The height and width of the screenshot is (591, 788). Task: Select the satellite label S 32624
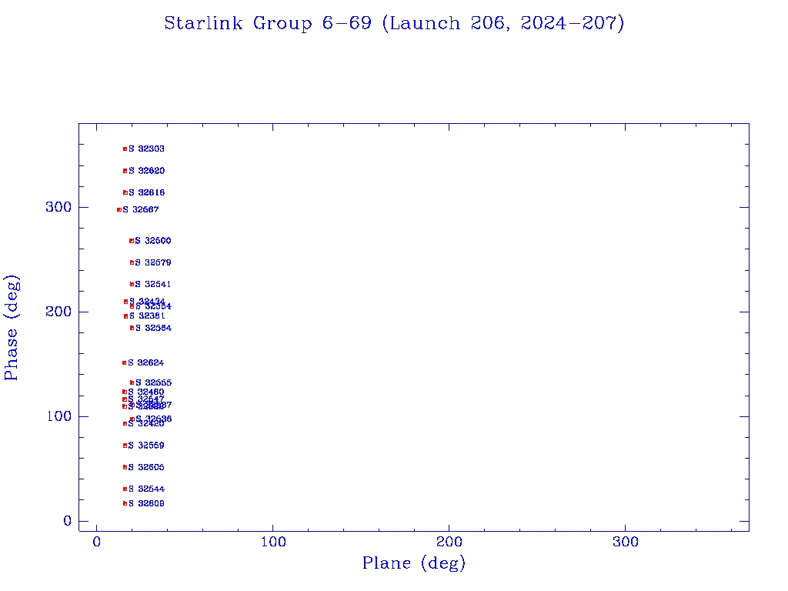145,363
